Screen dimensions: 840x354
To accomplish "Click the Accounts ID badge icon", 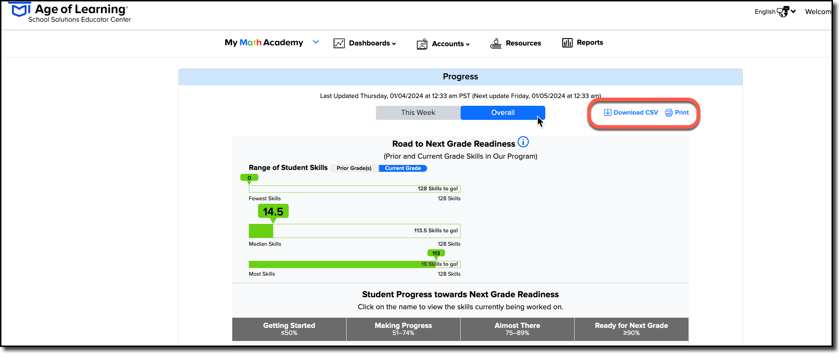I will click(x=422, y=44).
